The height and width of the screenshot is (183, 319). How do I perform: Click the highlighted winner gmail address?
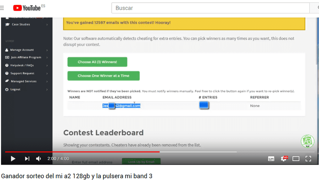click(122, 106)
